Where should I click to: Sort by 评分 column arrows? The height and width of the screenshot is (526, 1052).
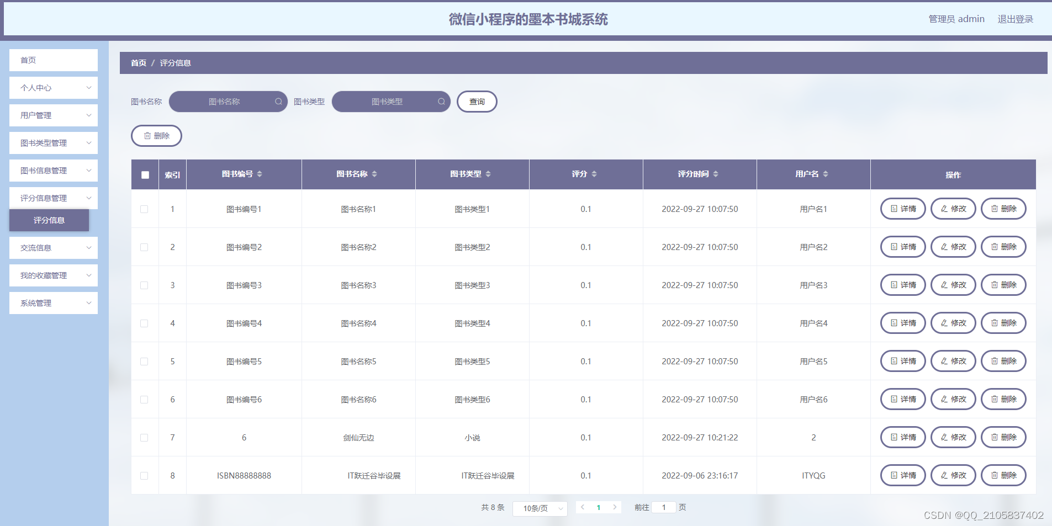click(594, 174)
